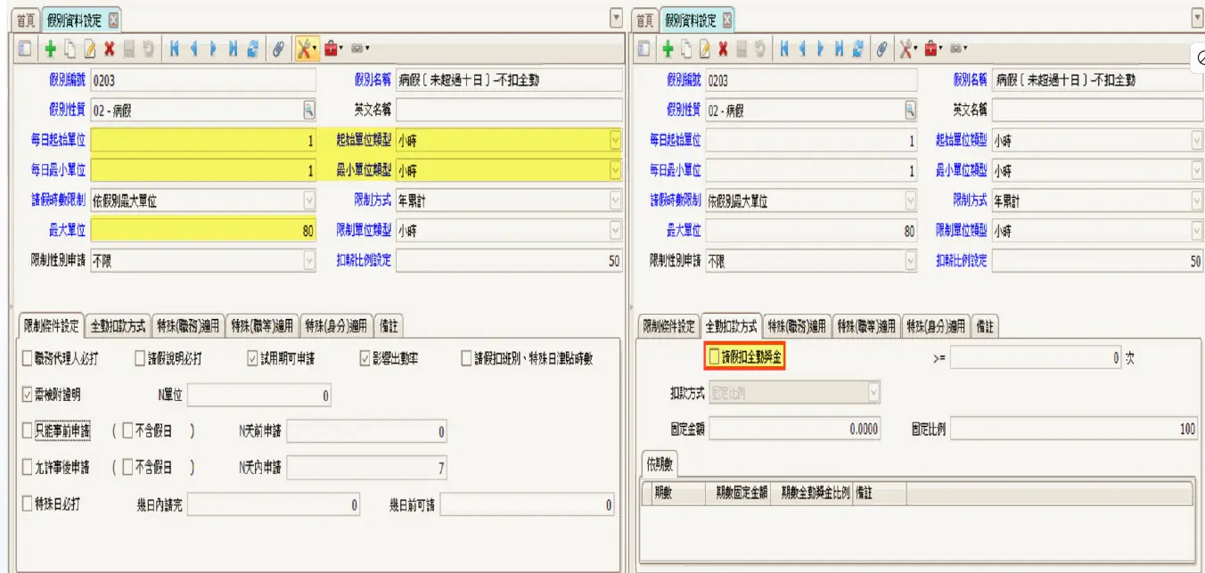Go to last record in right toolbar

pyautogui.click(x=839, y=49)
